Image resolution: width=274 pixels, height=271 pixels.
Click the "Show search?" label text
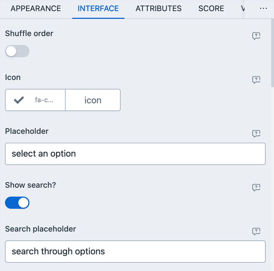30,185
